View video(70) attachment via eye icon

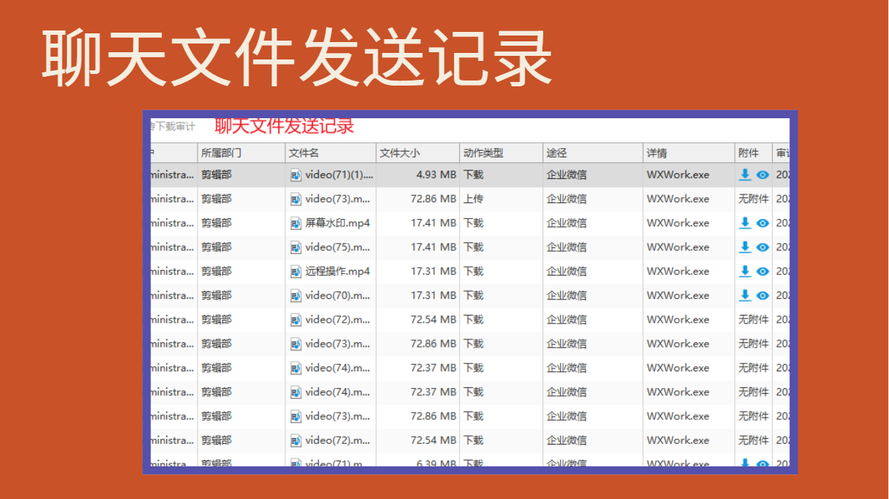click(x=763, y=295)
